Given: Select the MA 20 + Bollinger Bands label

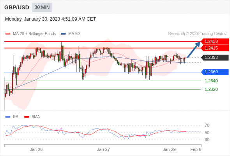Looking at the screenshot, I should pyautogui.click(x=34, y=34).
